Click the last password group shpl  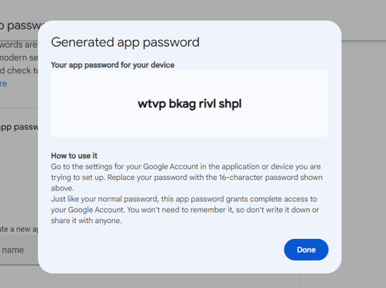click(x=230, y=104)
